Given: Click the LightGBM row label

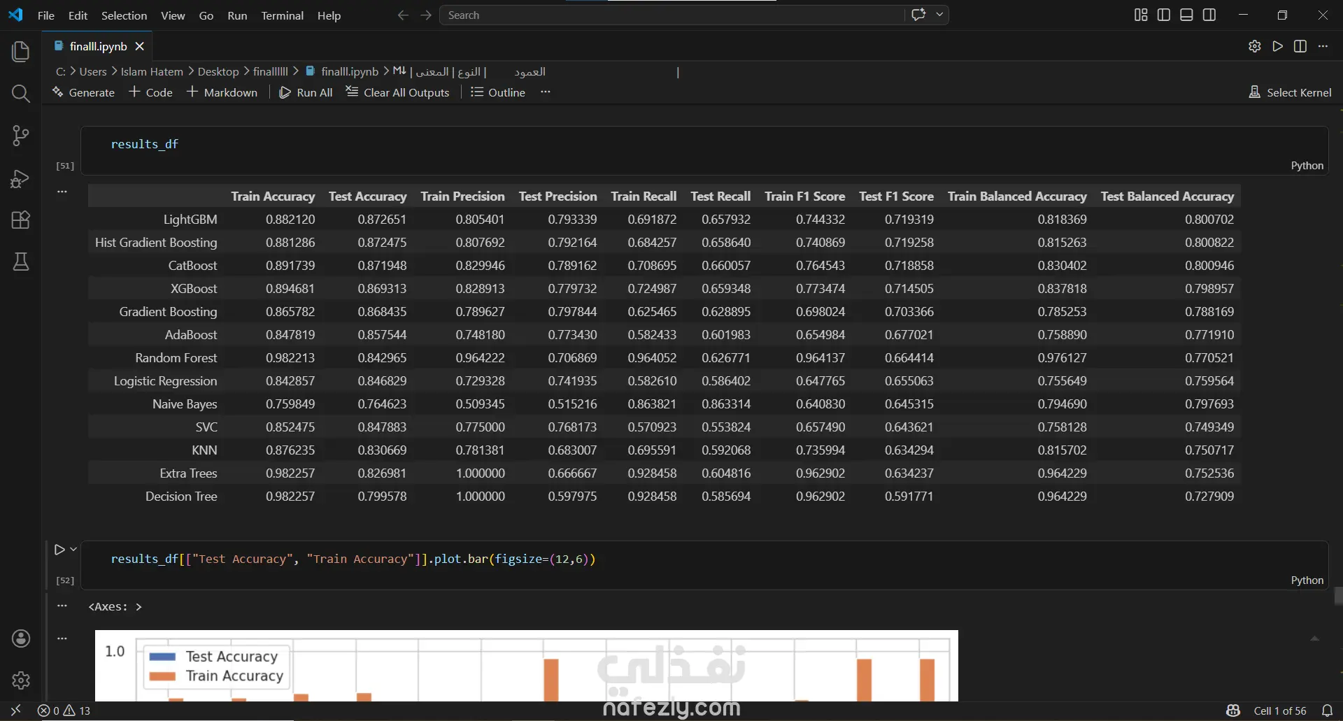Looking at the screenshot, I should 190,220.
